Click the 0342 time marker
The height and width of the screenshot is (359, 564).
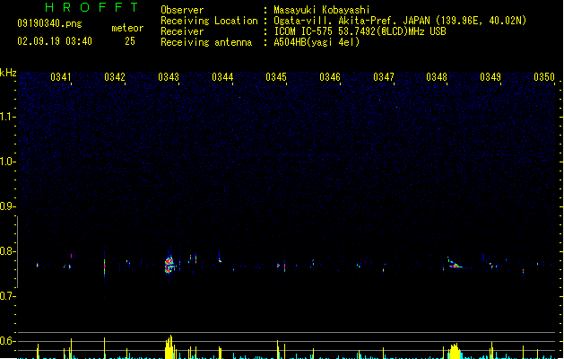point(115,77)
